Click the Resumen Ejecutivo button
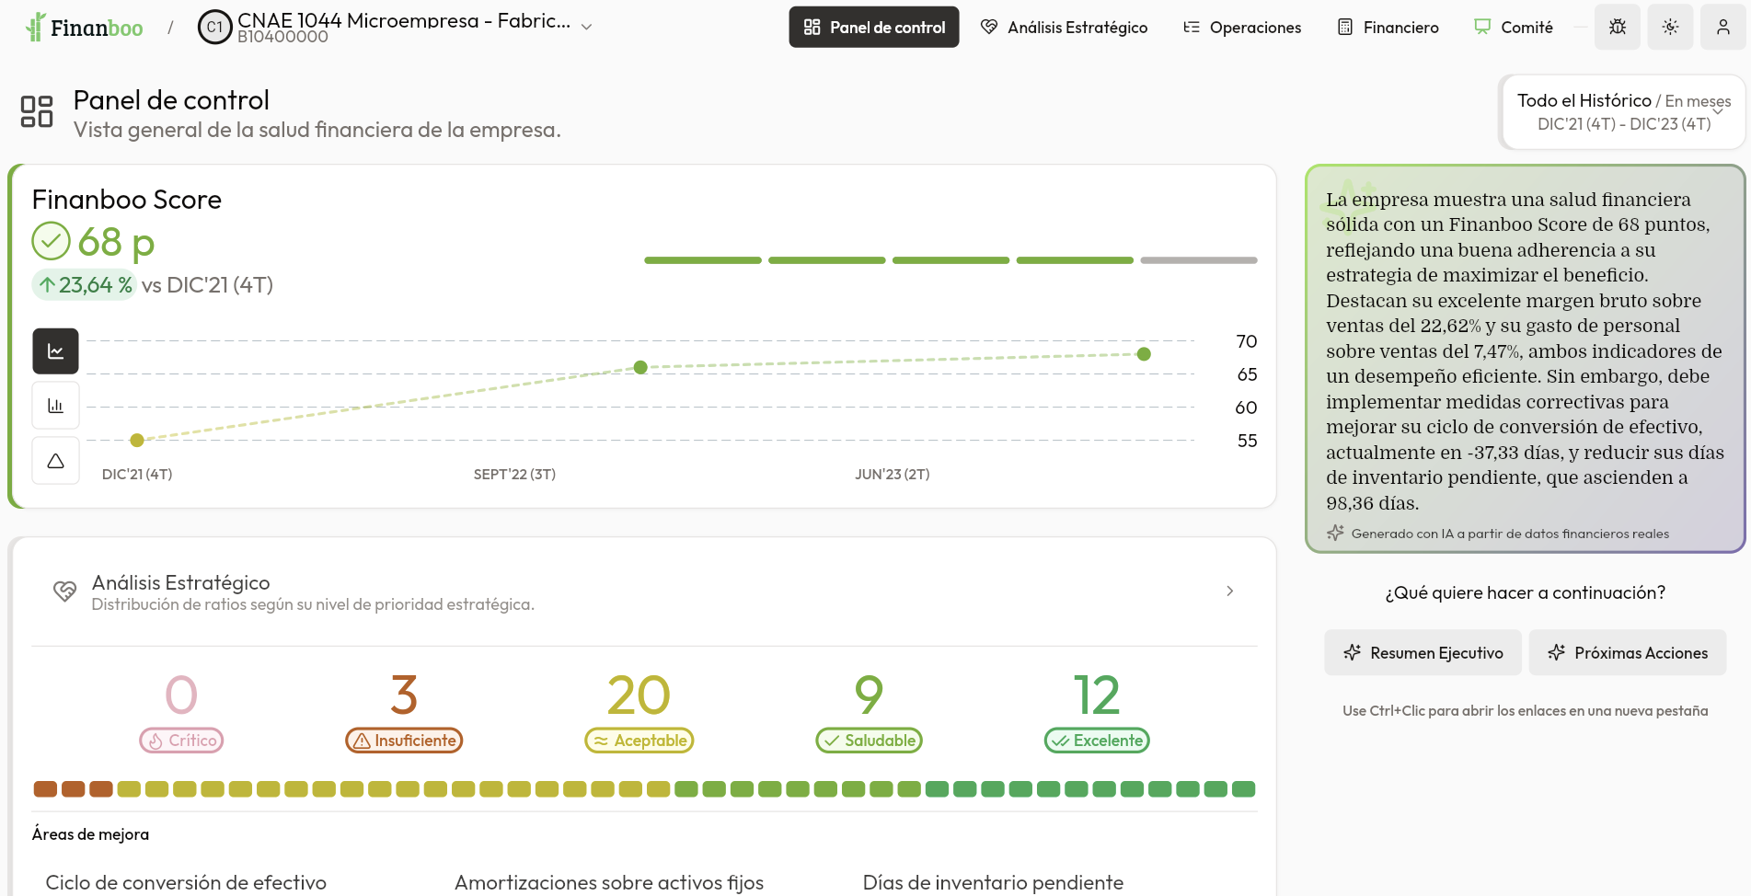The image size is (1751, 896). tap(1423, 653)
